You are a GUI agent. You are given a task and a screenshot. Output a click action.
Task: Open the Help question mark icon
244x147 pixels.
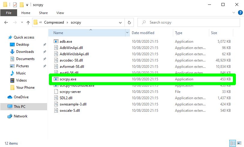click(x=240, y=13)
